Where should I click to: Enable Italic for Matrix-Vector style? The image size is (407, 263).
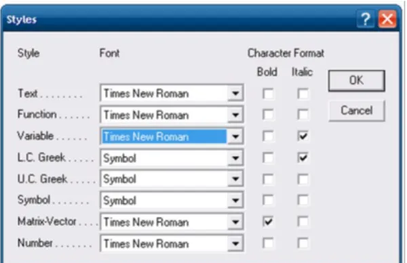(303, 222)
